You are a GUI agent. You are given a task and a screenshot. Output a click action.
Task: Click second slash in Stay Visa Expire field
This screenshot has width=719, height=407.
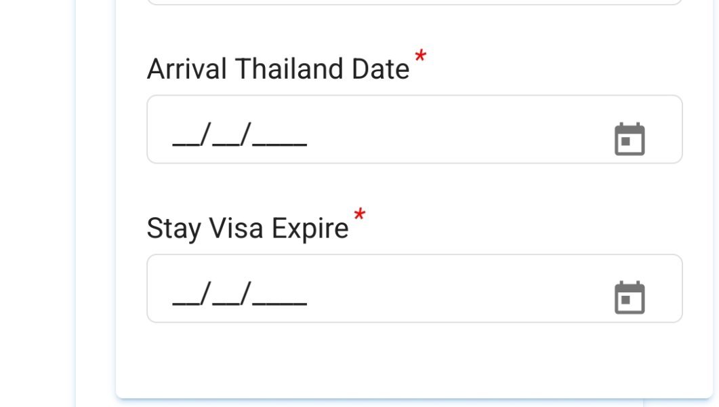pyautogui.click(x=245, y=293)
